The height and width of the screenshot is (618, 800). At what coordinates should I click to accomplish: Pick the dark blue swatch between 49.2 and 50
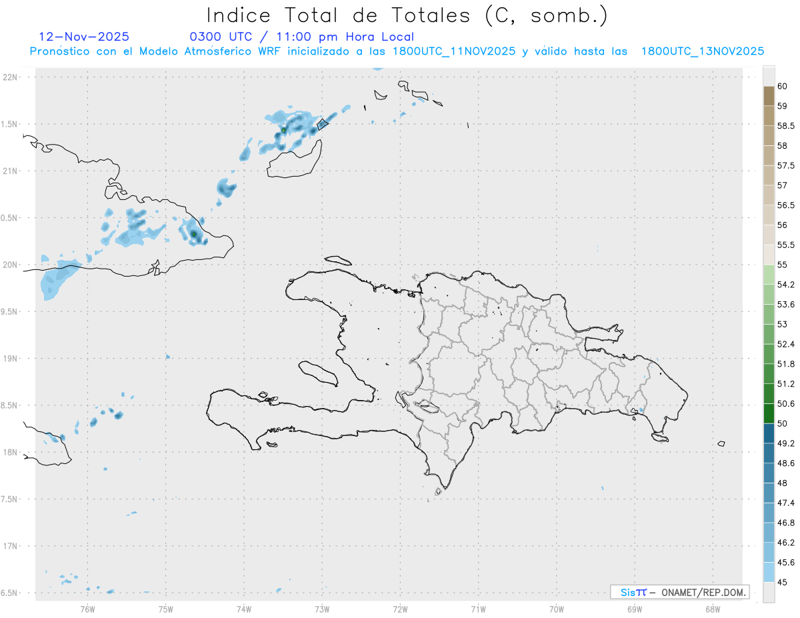769,433
